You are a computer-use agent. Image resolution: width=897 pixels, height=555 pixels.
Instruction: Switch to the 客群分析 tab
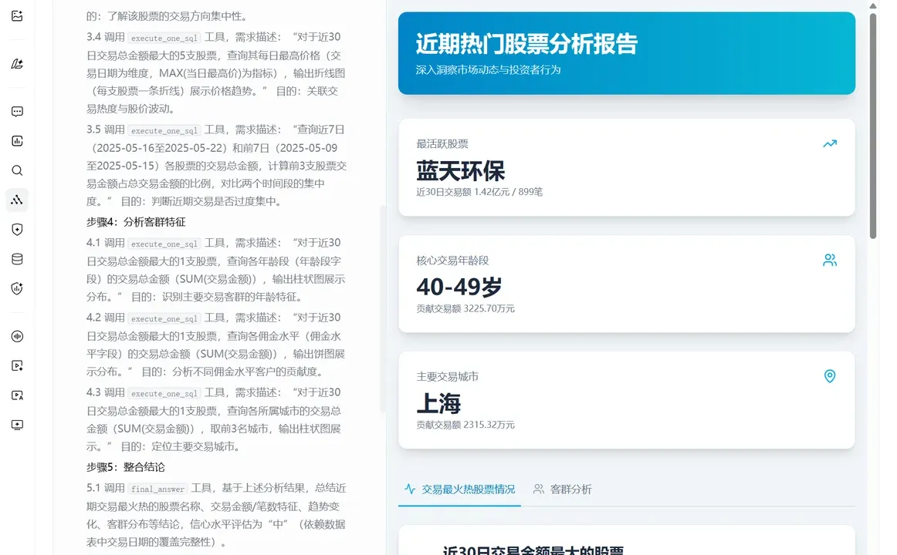563,489
